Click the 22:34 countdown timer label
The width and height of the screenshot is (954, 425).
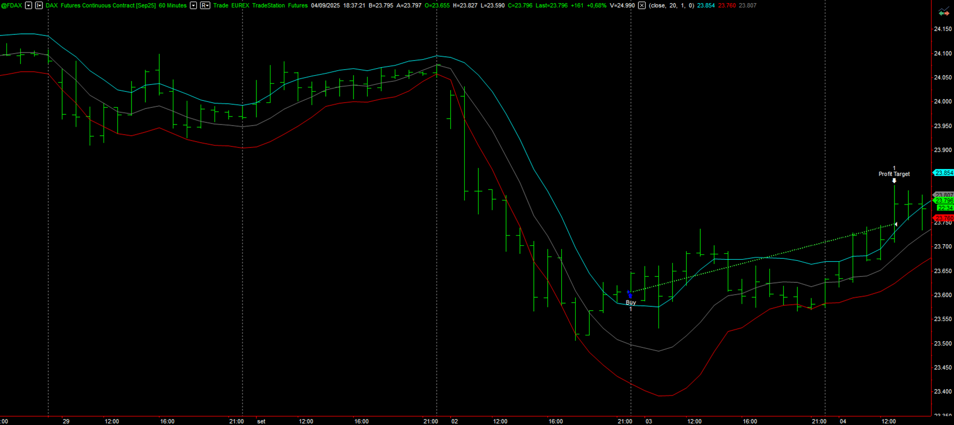944,208
